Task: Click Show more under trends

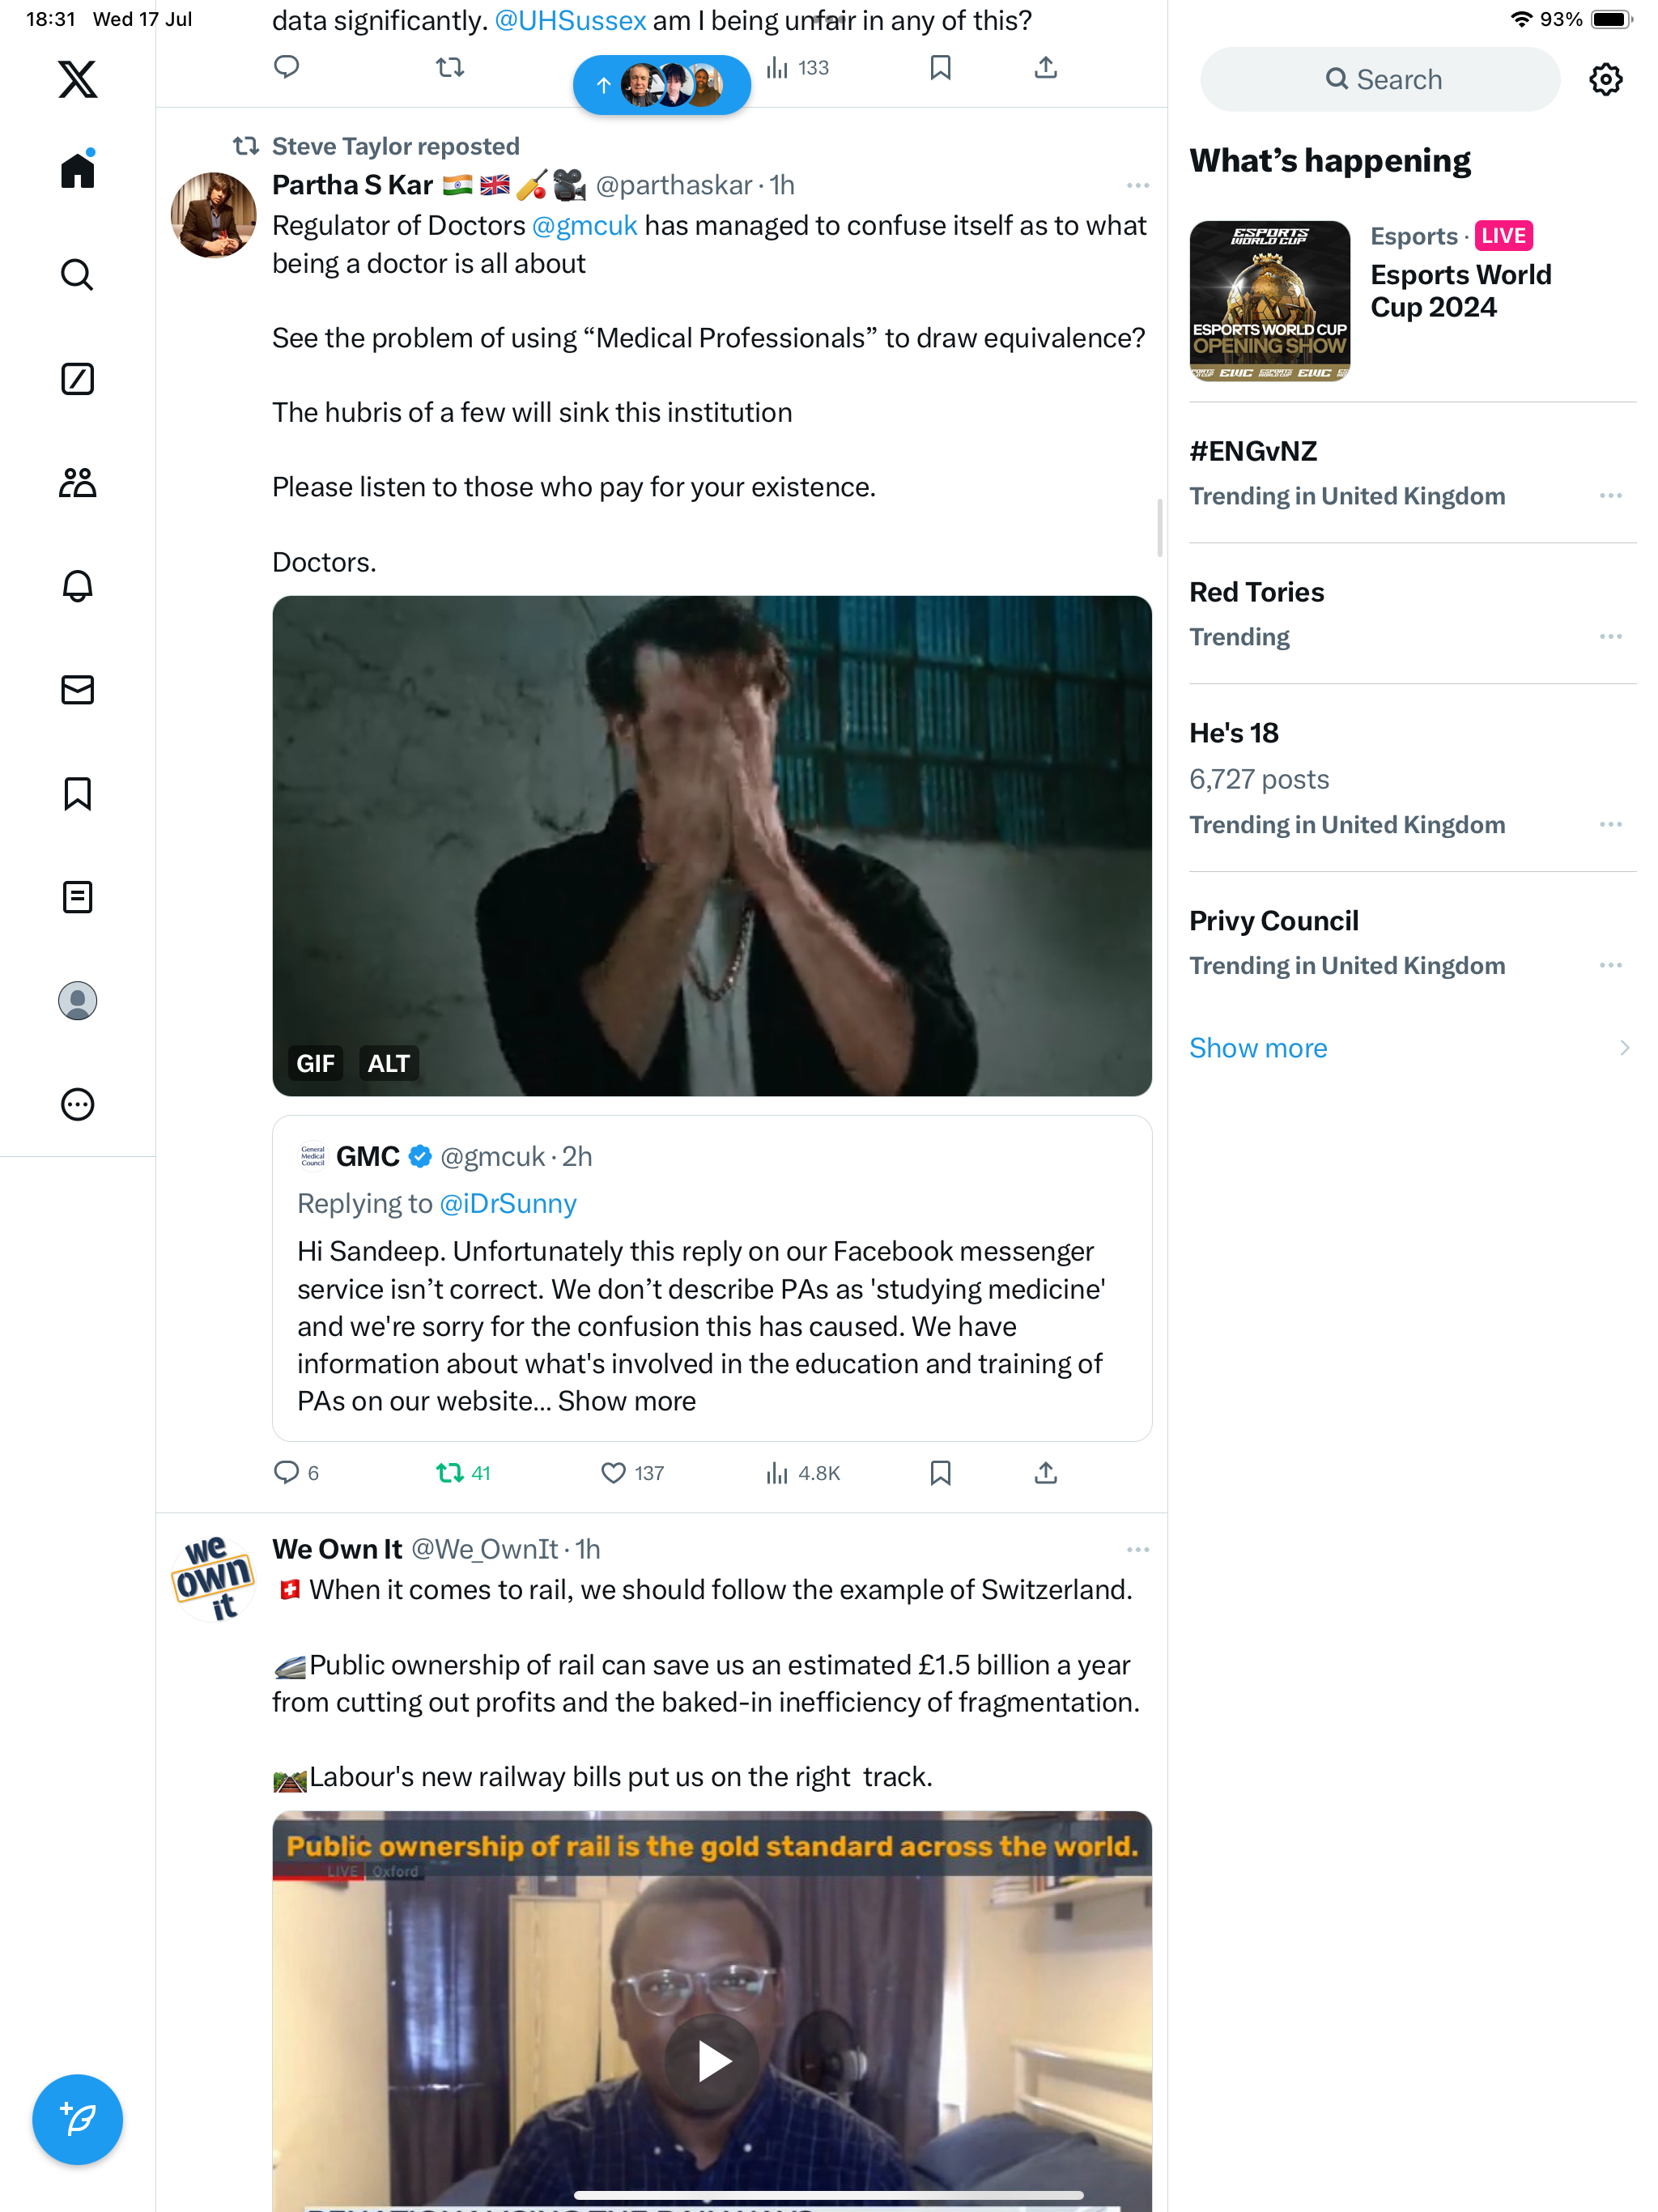Action: [1258, 1047]
